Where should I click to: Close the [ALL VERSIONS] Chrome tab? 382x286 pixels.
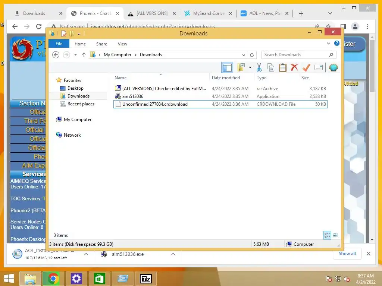[x=174, y=13]
